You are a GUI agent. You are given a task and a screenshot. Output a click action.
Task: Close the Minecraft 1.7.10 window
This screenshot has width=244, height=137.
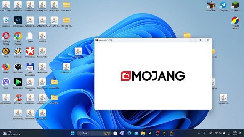[208, 40]
